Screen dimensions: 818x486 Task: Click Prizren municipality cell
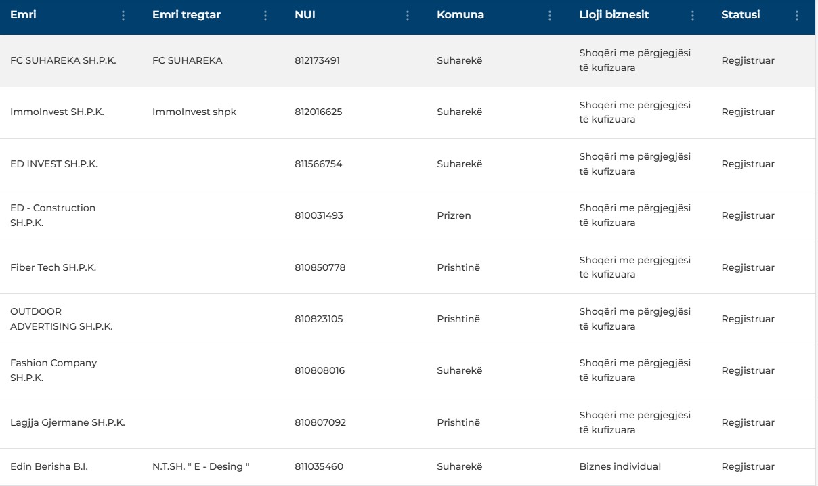click(454, 215)
